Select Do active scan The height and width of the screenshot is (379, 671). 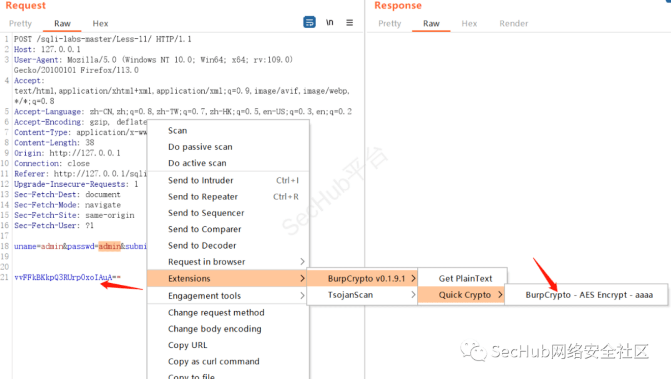pyautogui.click(x=197, y=163)
